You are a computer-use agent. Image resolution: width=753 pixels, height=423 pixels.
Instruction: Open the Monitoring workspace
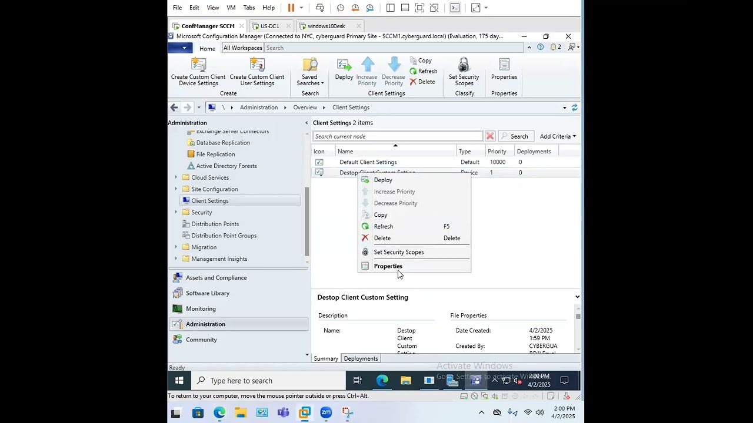coord(238,308)
